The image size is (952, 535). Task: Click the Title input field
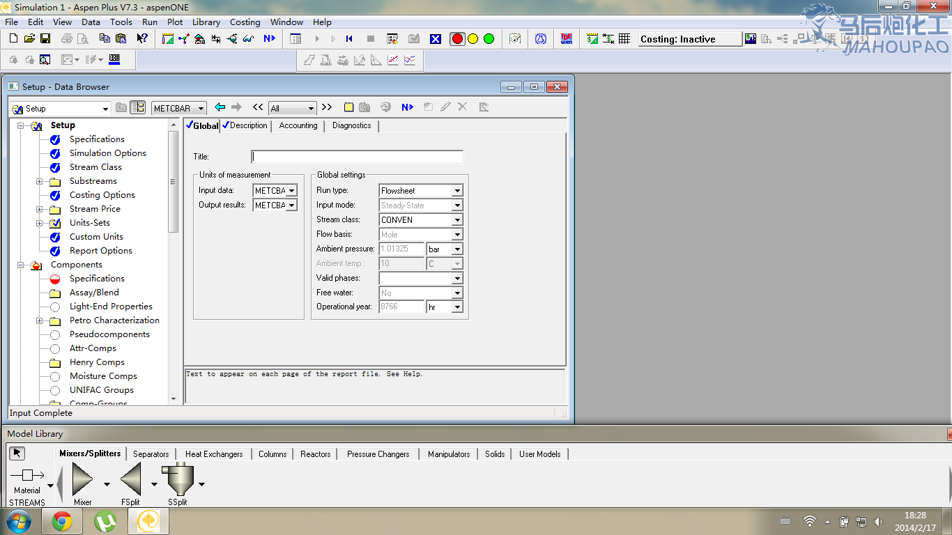point(357,157)
